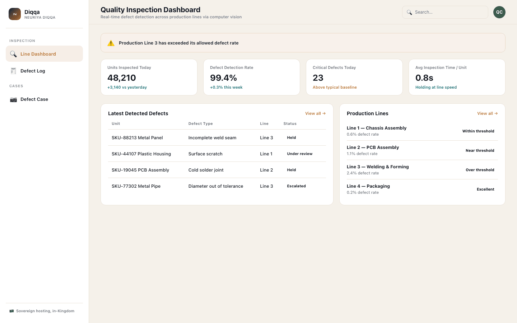
Task: Click the Status column header
Action: (x=290, y=124)
